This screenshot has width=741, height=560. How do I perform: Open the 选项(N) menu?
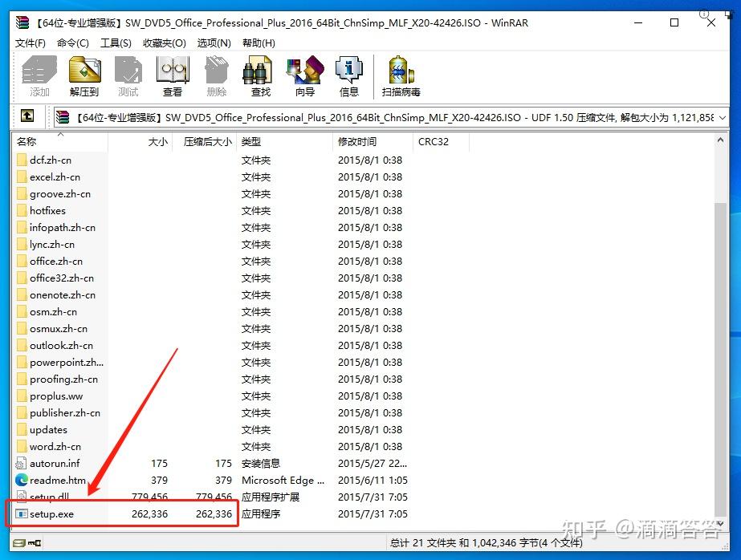pyautogui.click(x=214, y=43)
